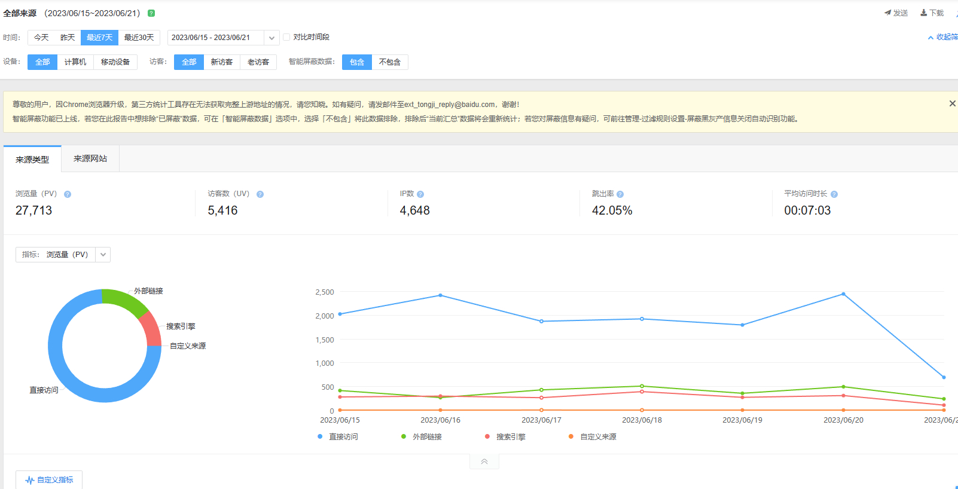This screenshot has width=958, height=489.
Task: Click the send paper-plane icon
Action: click(887, 13)
